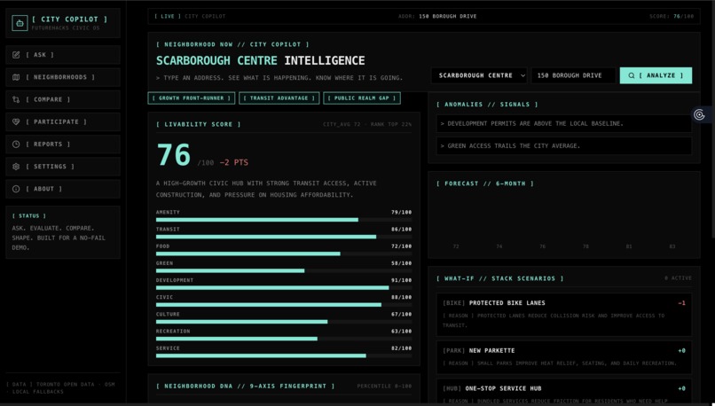Click the Recreation category label
Screen dimensions: 715x406
click(173, 332)
